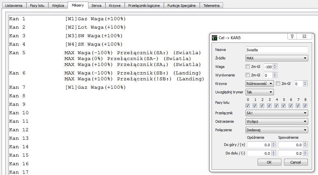This screenshot has width=318, height=175.
Task: Open the Przełącznik switch dropdown
Action: (x=277, y=113)
